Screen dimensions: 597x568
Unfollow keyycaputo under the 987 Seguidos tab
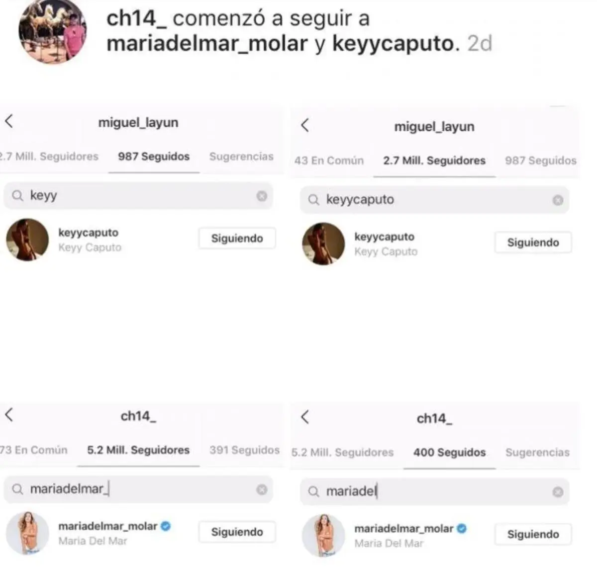point(237,239)
